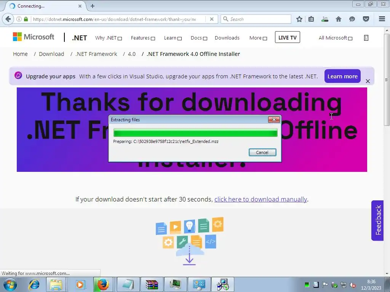
Task: Click the LIVE TV button
Action: click(x=288, y=37)
